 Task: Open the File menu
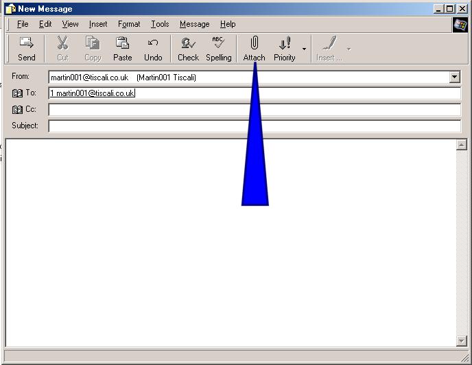[23, 24]
